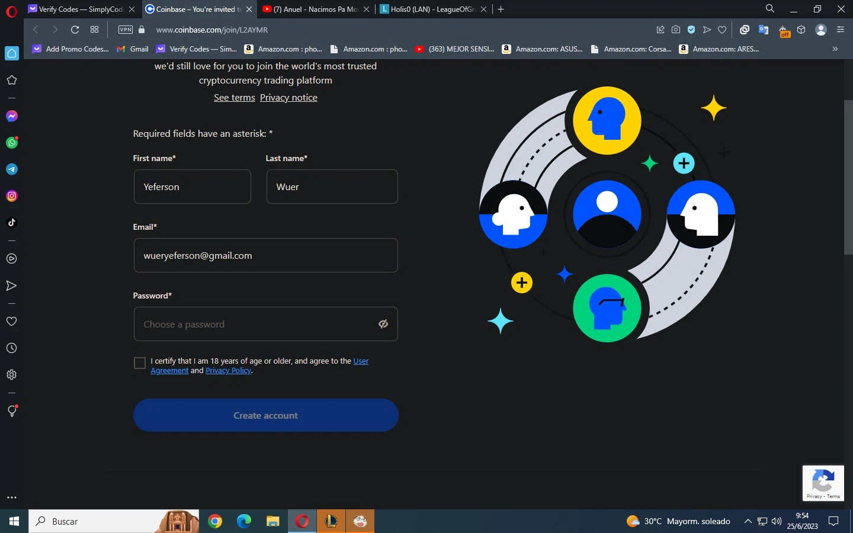The width and height of the screenshot is (853, 533).
Task: Open Settings gear in the Opera sidebar
Action: tap(12, 375)
